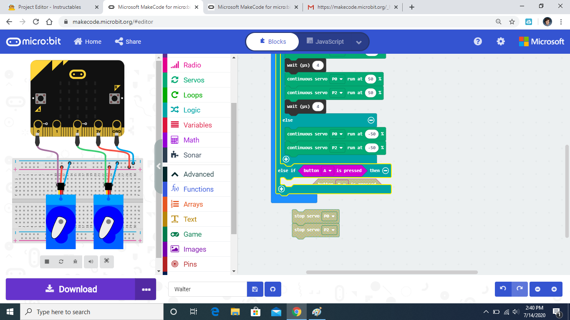Share the project

tap(128, 42)
